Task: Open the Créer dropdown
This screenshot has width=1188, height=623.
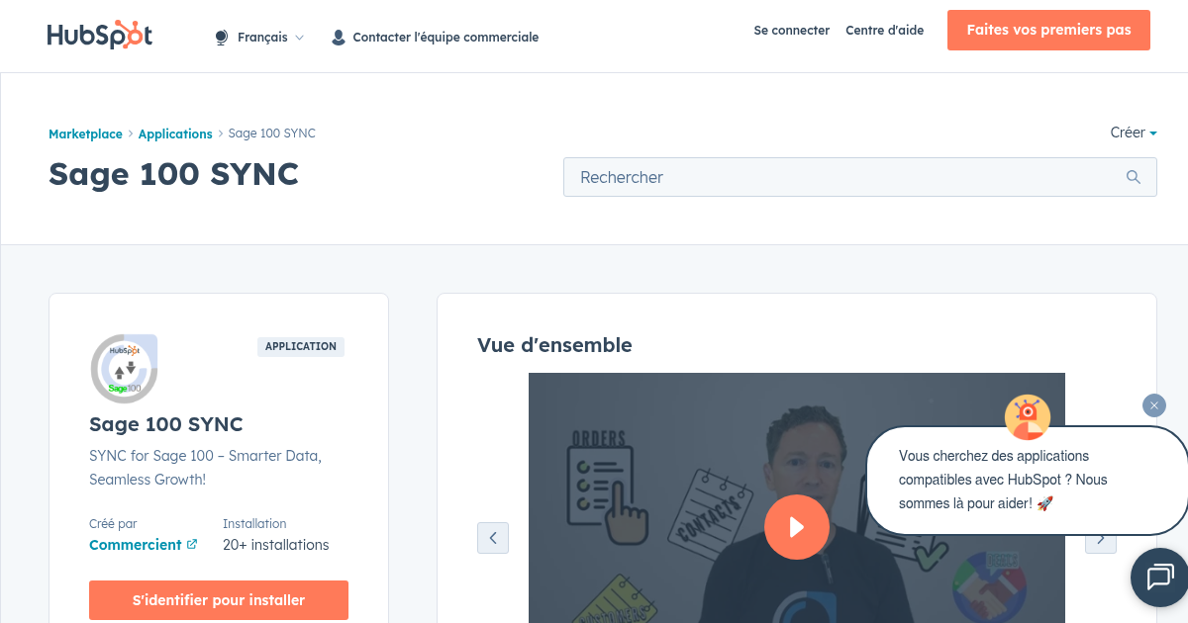Action: click(x=1133, y=133)
